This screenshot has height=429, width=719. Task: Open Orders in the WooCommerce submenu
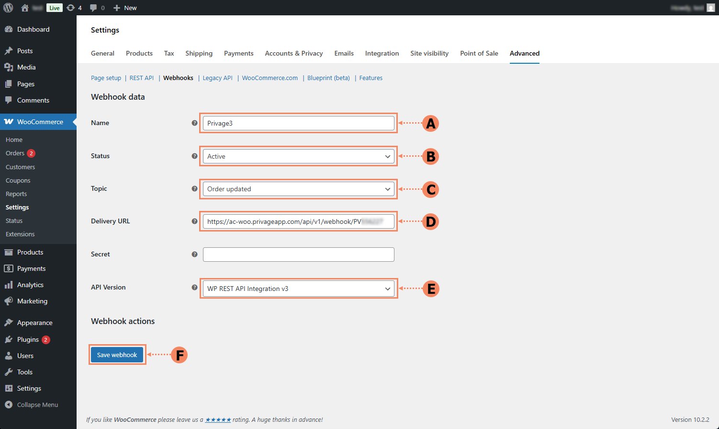coord(15,153)
